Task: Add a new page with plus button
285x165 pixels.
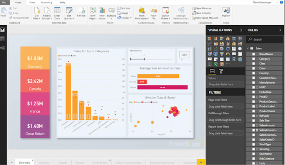Action: click(x=201, y=162)
